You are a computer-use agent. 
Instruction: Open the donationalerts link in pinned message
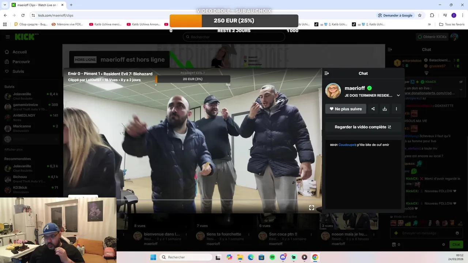coord(430,93)
